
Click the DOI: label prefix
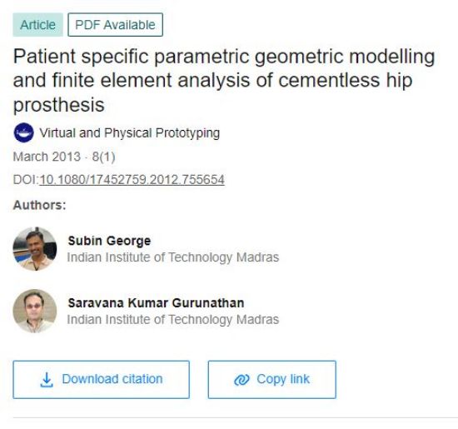click(26, 179)
